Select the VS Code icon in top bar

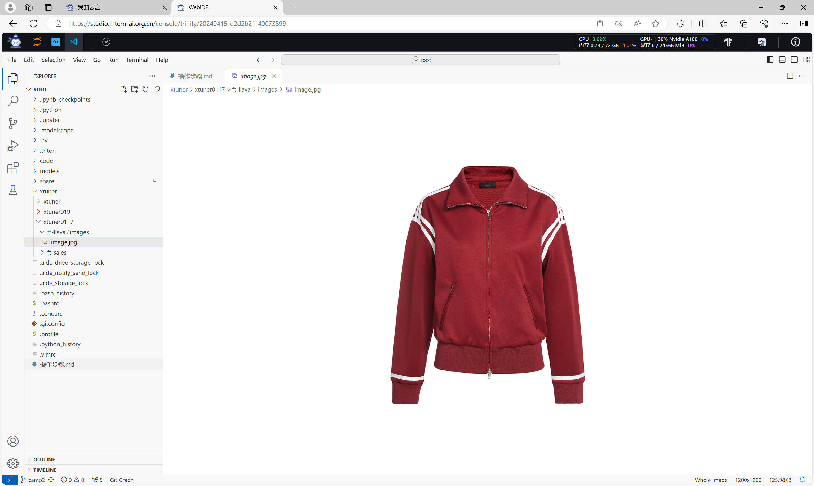[74, 42]
